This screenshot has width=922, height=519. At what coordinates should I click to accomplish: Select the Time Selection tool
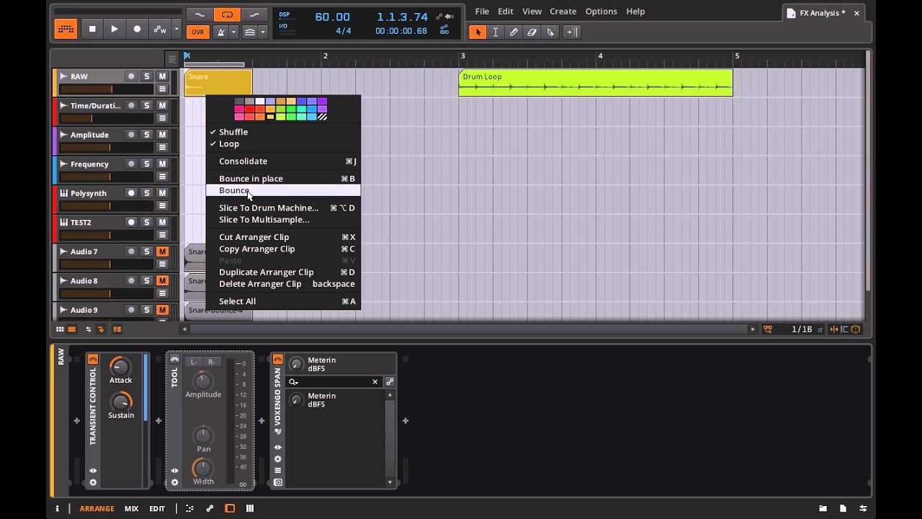click(x=495, y=32)
